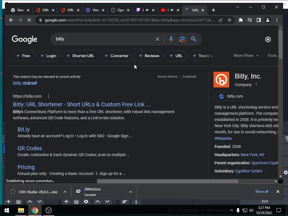Close the downloads bar

pyautogui.click(x=278, y=192)
